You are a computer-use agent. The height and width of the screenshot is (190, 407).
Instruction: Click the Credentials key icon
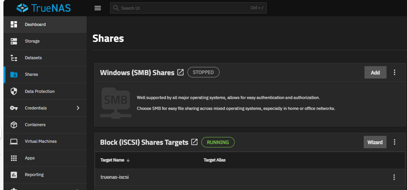tap(14, 108)
